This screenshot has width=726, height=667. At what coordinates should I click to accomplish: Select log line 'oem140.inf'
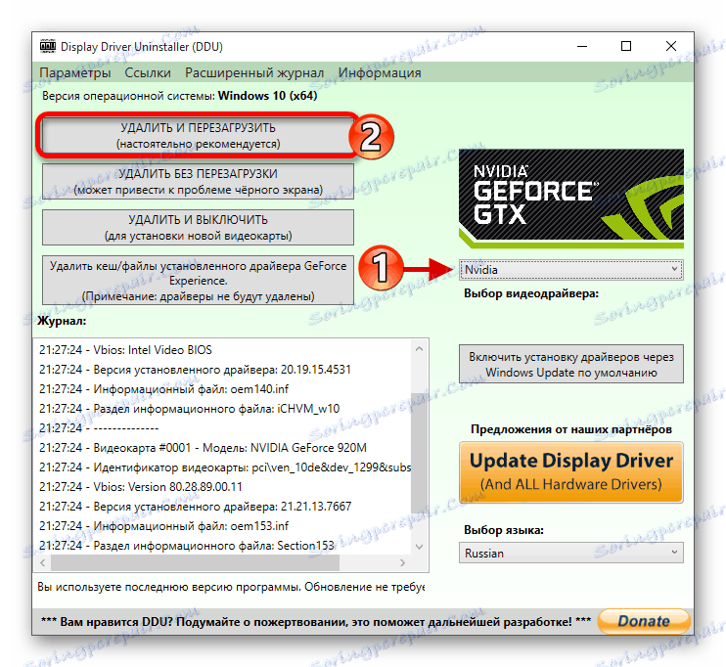[x=164, y=389]
